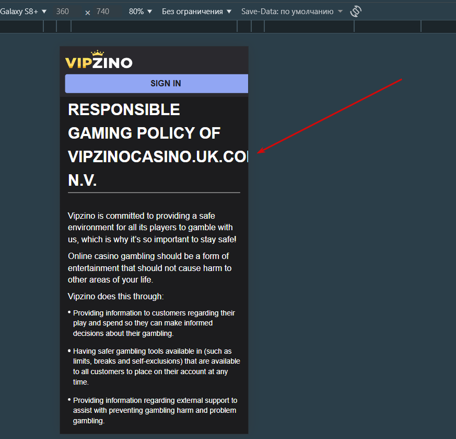Open the Save-Data по умолчанию dropdown
This screenshot has height=439, width=456.
[292, 12]
